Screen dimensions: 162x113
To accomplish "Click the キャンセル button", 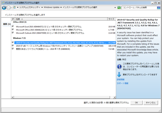I will coord(151,103).
